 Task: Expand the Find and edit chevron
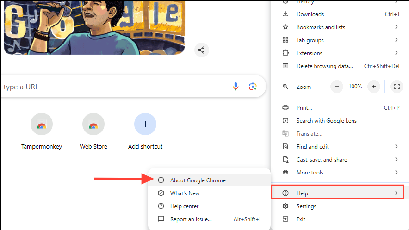pyautogui.click(x=396, y=146)
